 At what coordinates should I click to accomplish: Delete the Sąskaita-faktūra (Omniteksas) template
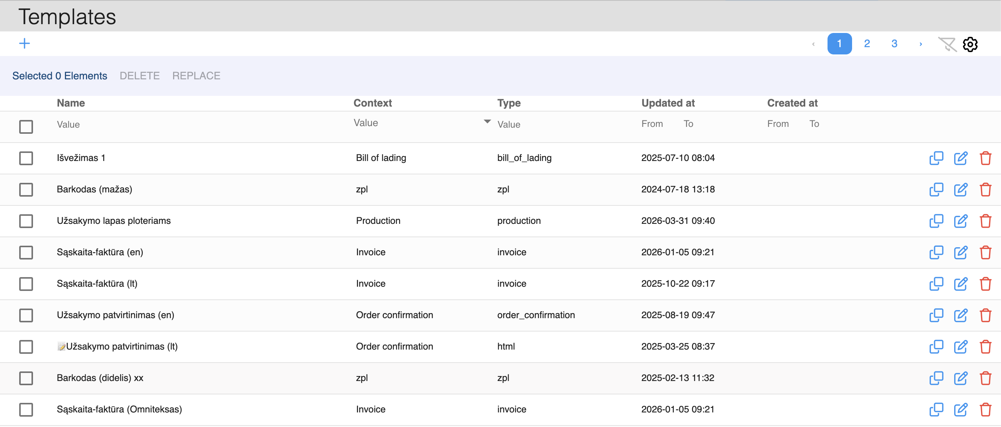pyautogui.click(x=985, y=409)
